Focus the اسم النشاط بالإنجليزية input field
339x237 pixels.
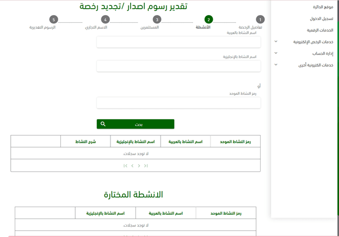click(178, 66)
